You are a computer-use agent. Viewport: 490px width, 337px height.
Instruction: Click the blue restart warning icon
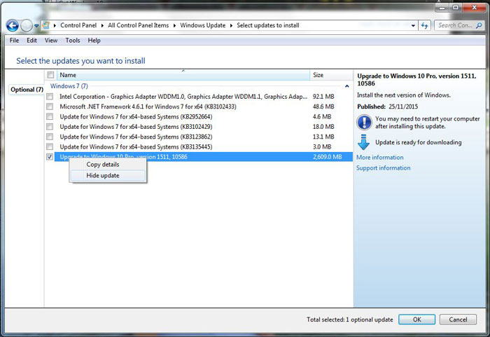click(x=365, y=123)
